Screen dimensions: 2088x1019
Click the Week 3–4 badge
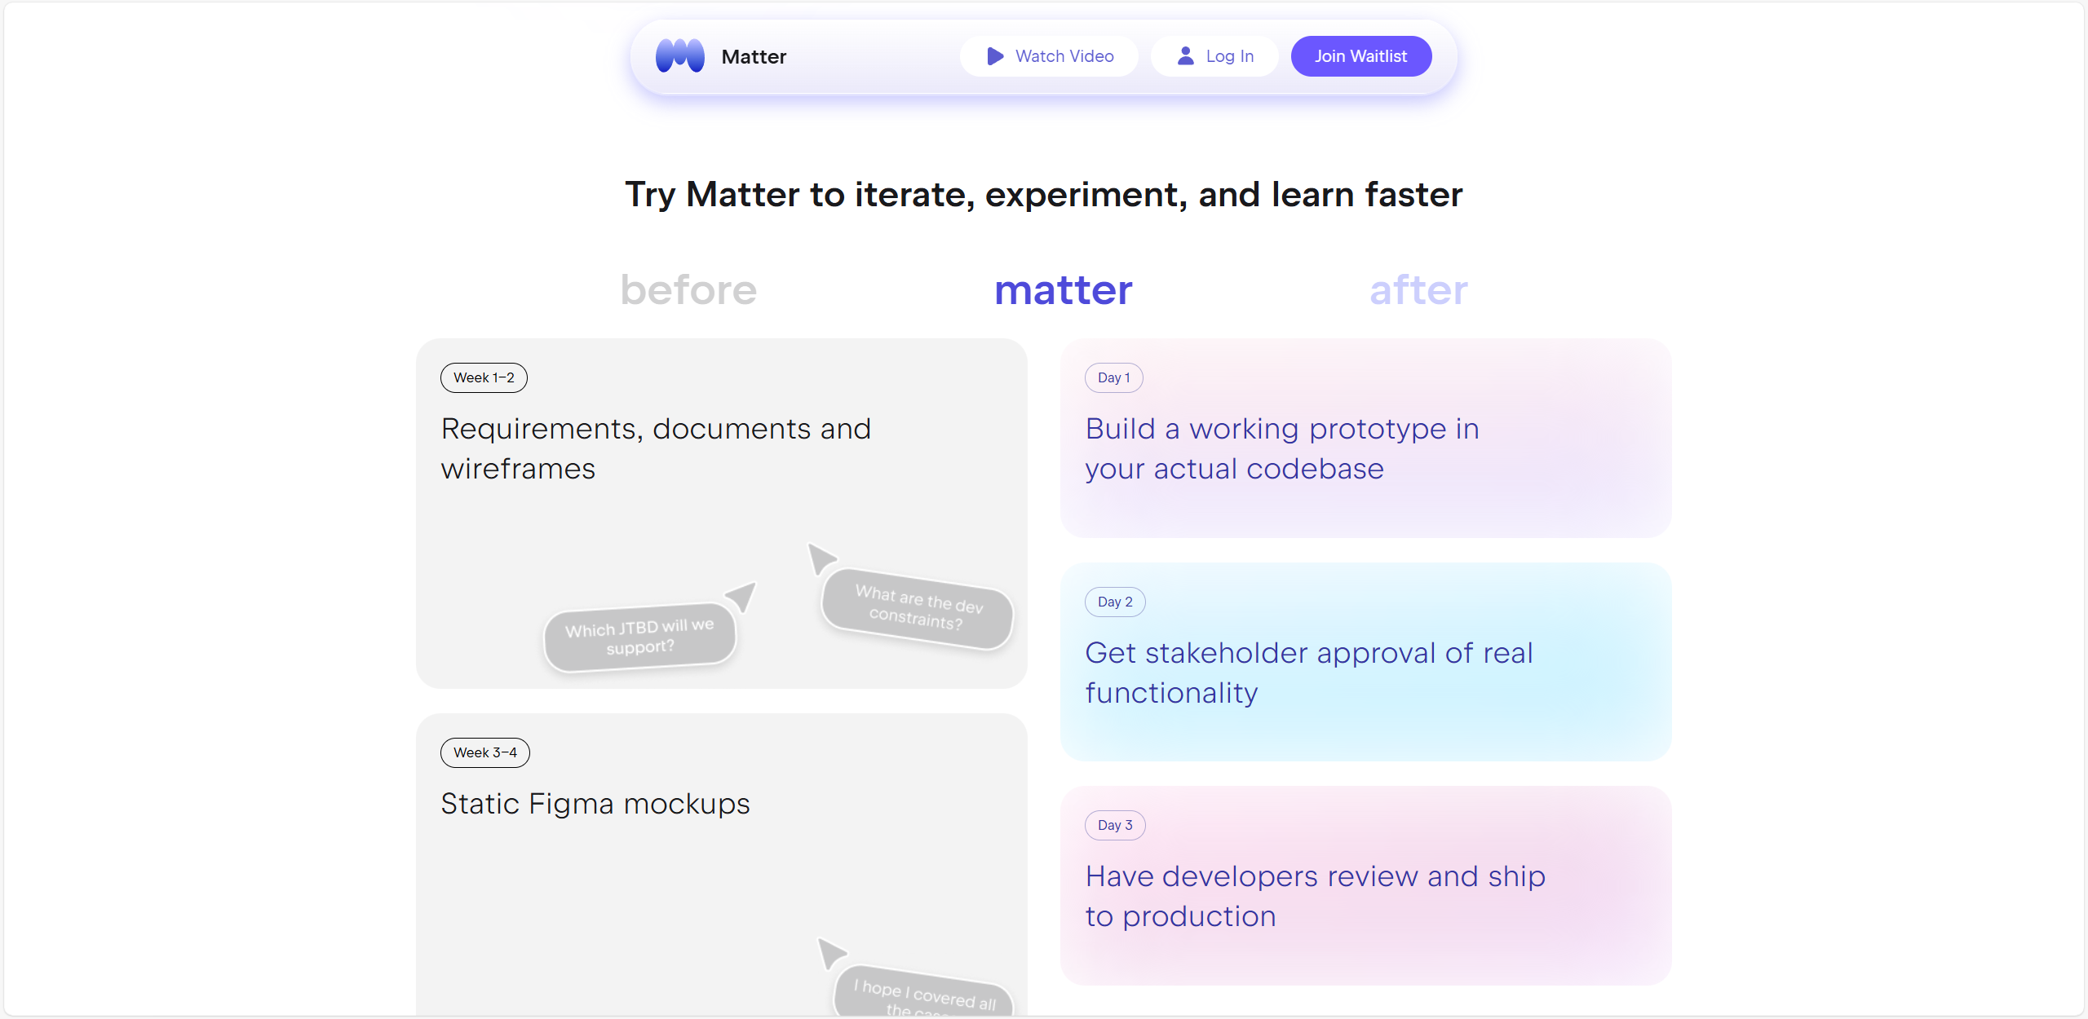click(485, 752)
